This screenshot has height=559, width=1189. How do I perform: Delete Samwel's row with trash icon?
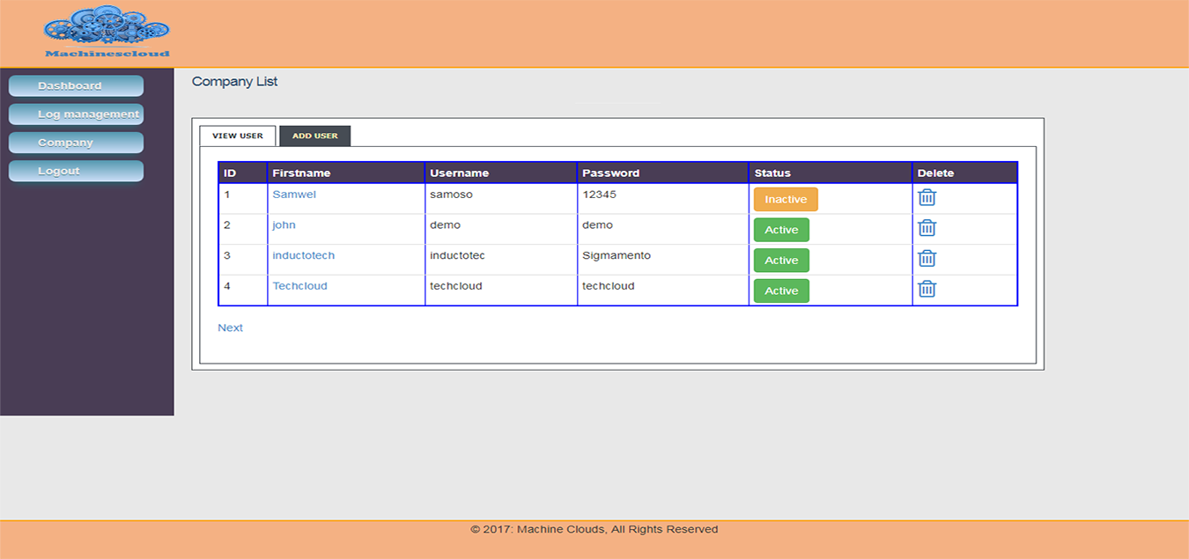927,197
